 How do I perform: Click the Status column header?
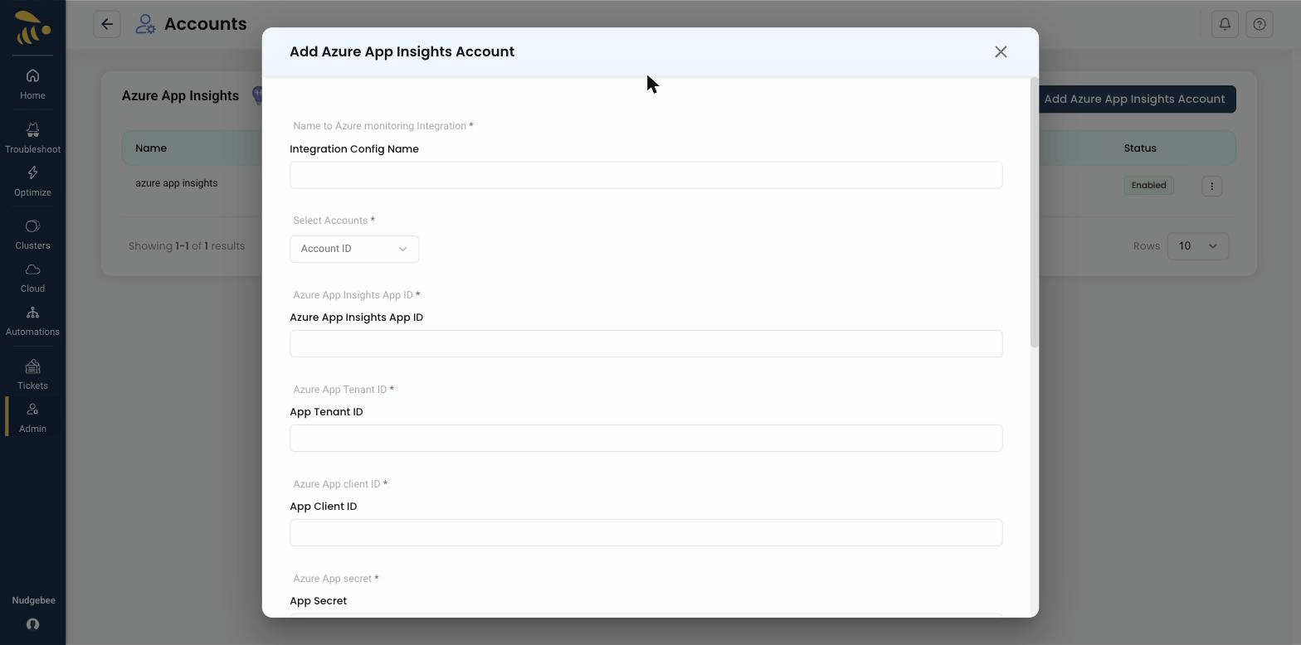[1140, 148]
